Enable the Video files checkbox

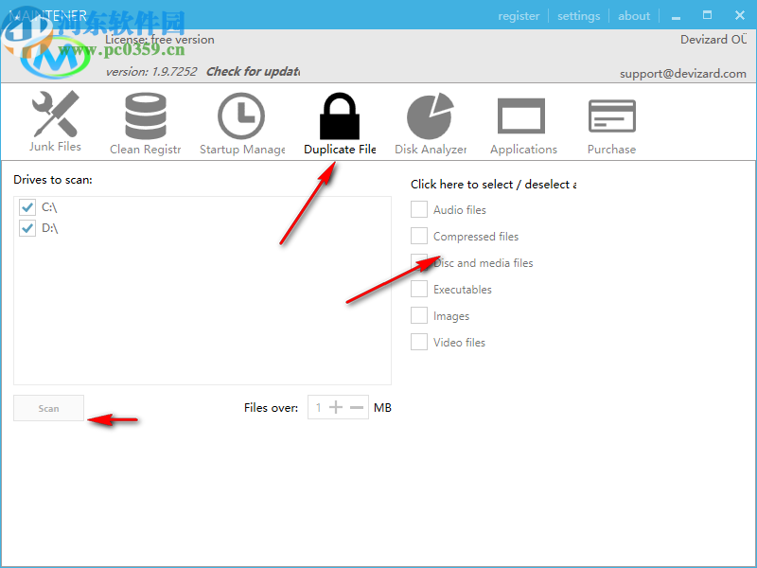[419, 342]
